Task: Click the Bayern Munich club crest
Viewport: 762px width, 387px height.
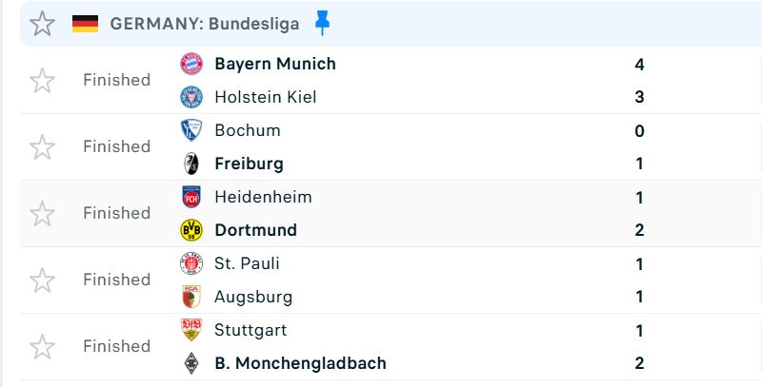Action: [191, 64]
